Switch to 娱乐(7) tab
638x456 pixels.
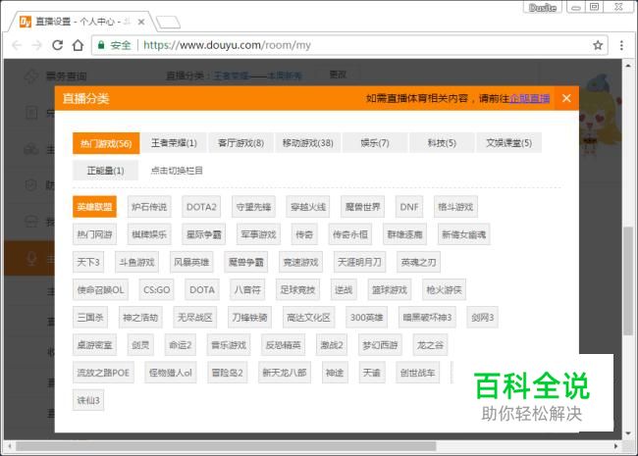[x=375, y=143]
